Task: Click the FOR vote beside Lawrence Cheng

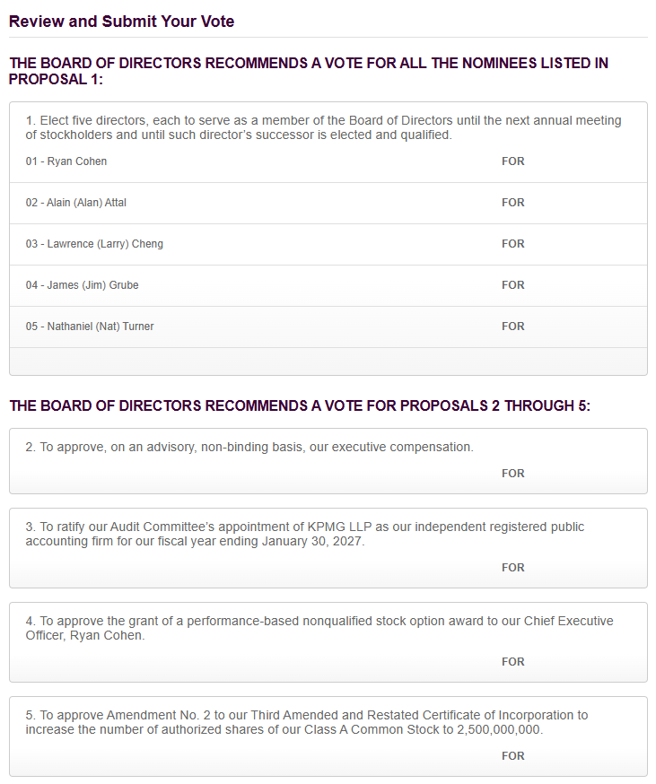Action: (x=513, y=243)
